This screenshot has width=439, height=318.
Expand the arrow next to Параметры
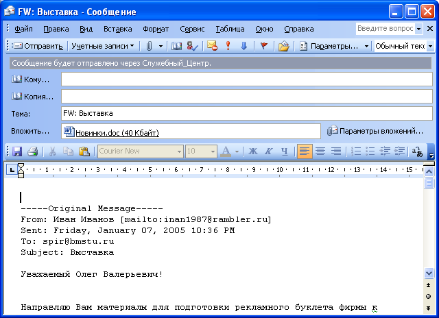366,46
